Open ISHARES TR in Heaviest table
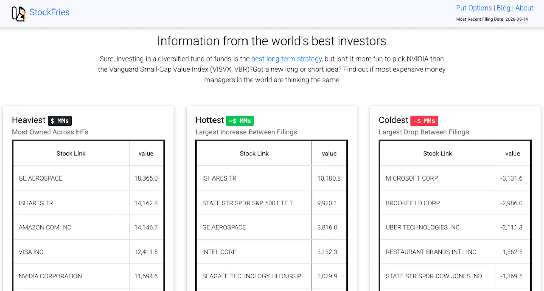This screenshot has height=291, width=544. click(x=36, y=203)
